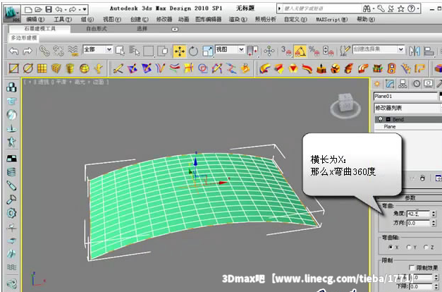Select the Rotate transform tool

192,51
